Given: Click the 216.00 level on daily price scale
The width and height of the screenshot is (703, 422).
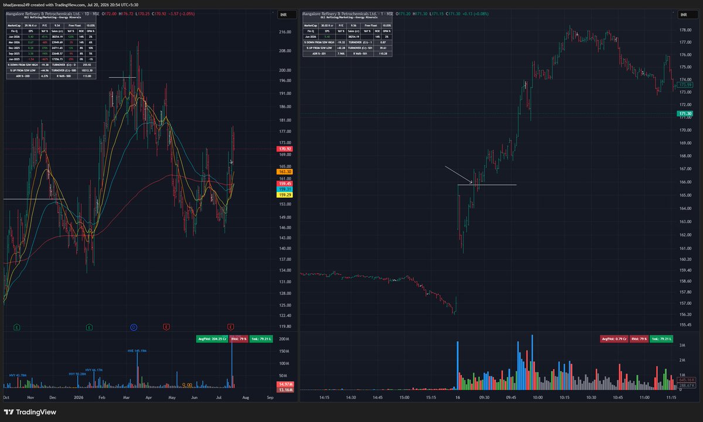Looking at the screenshot, I should (285, 32).
